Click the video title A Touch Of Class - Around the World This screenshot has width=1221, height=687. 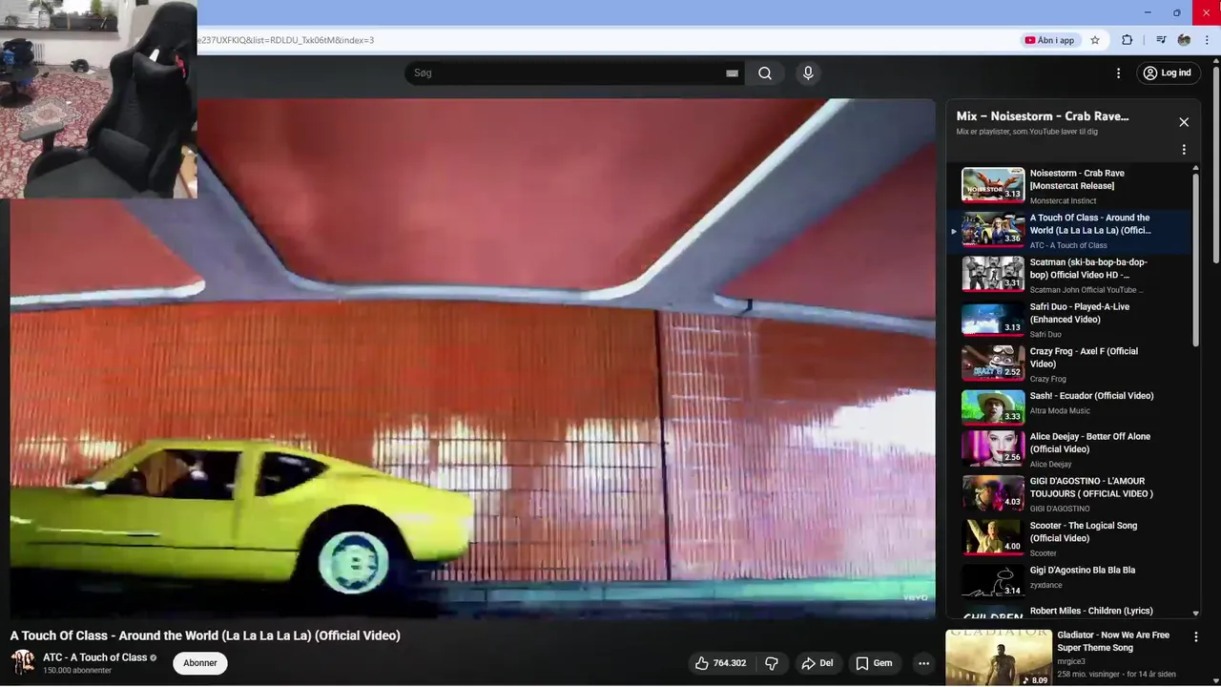pyautogui.click(x=205, y=635)
